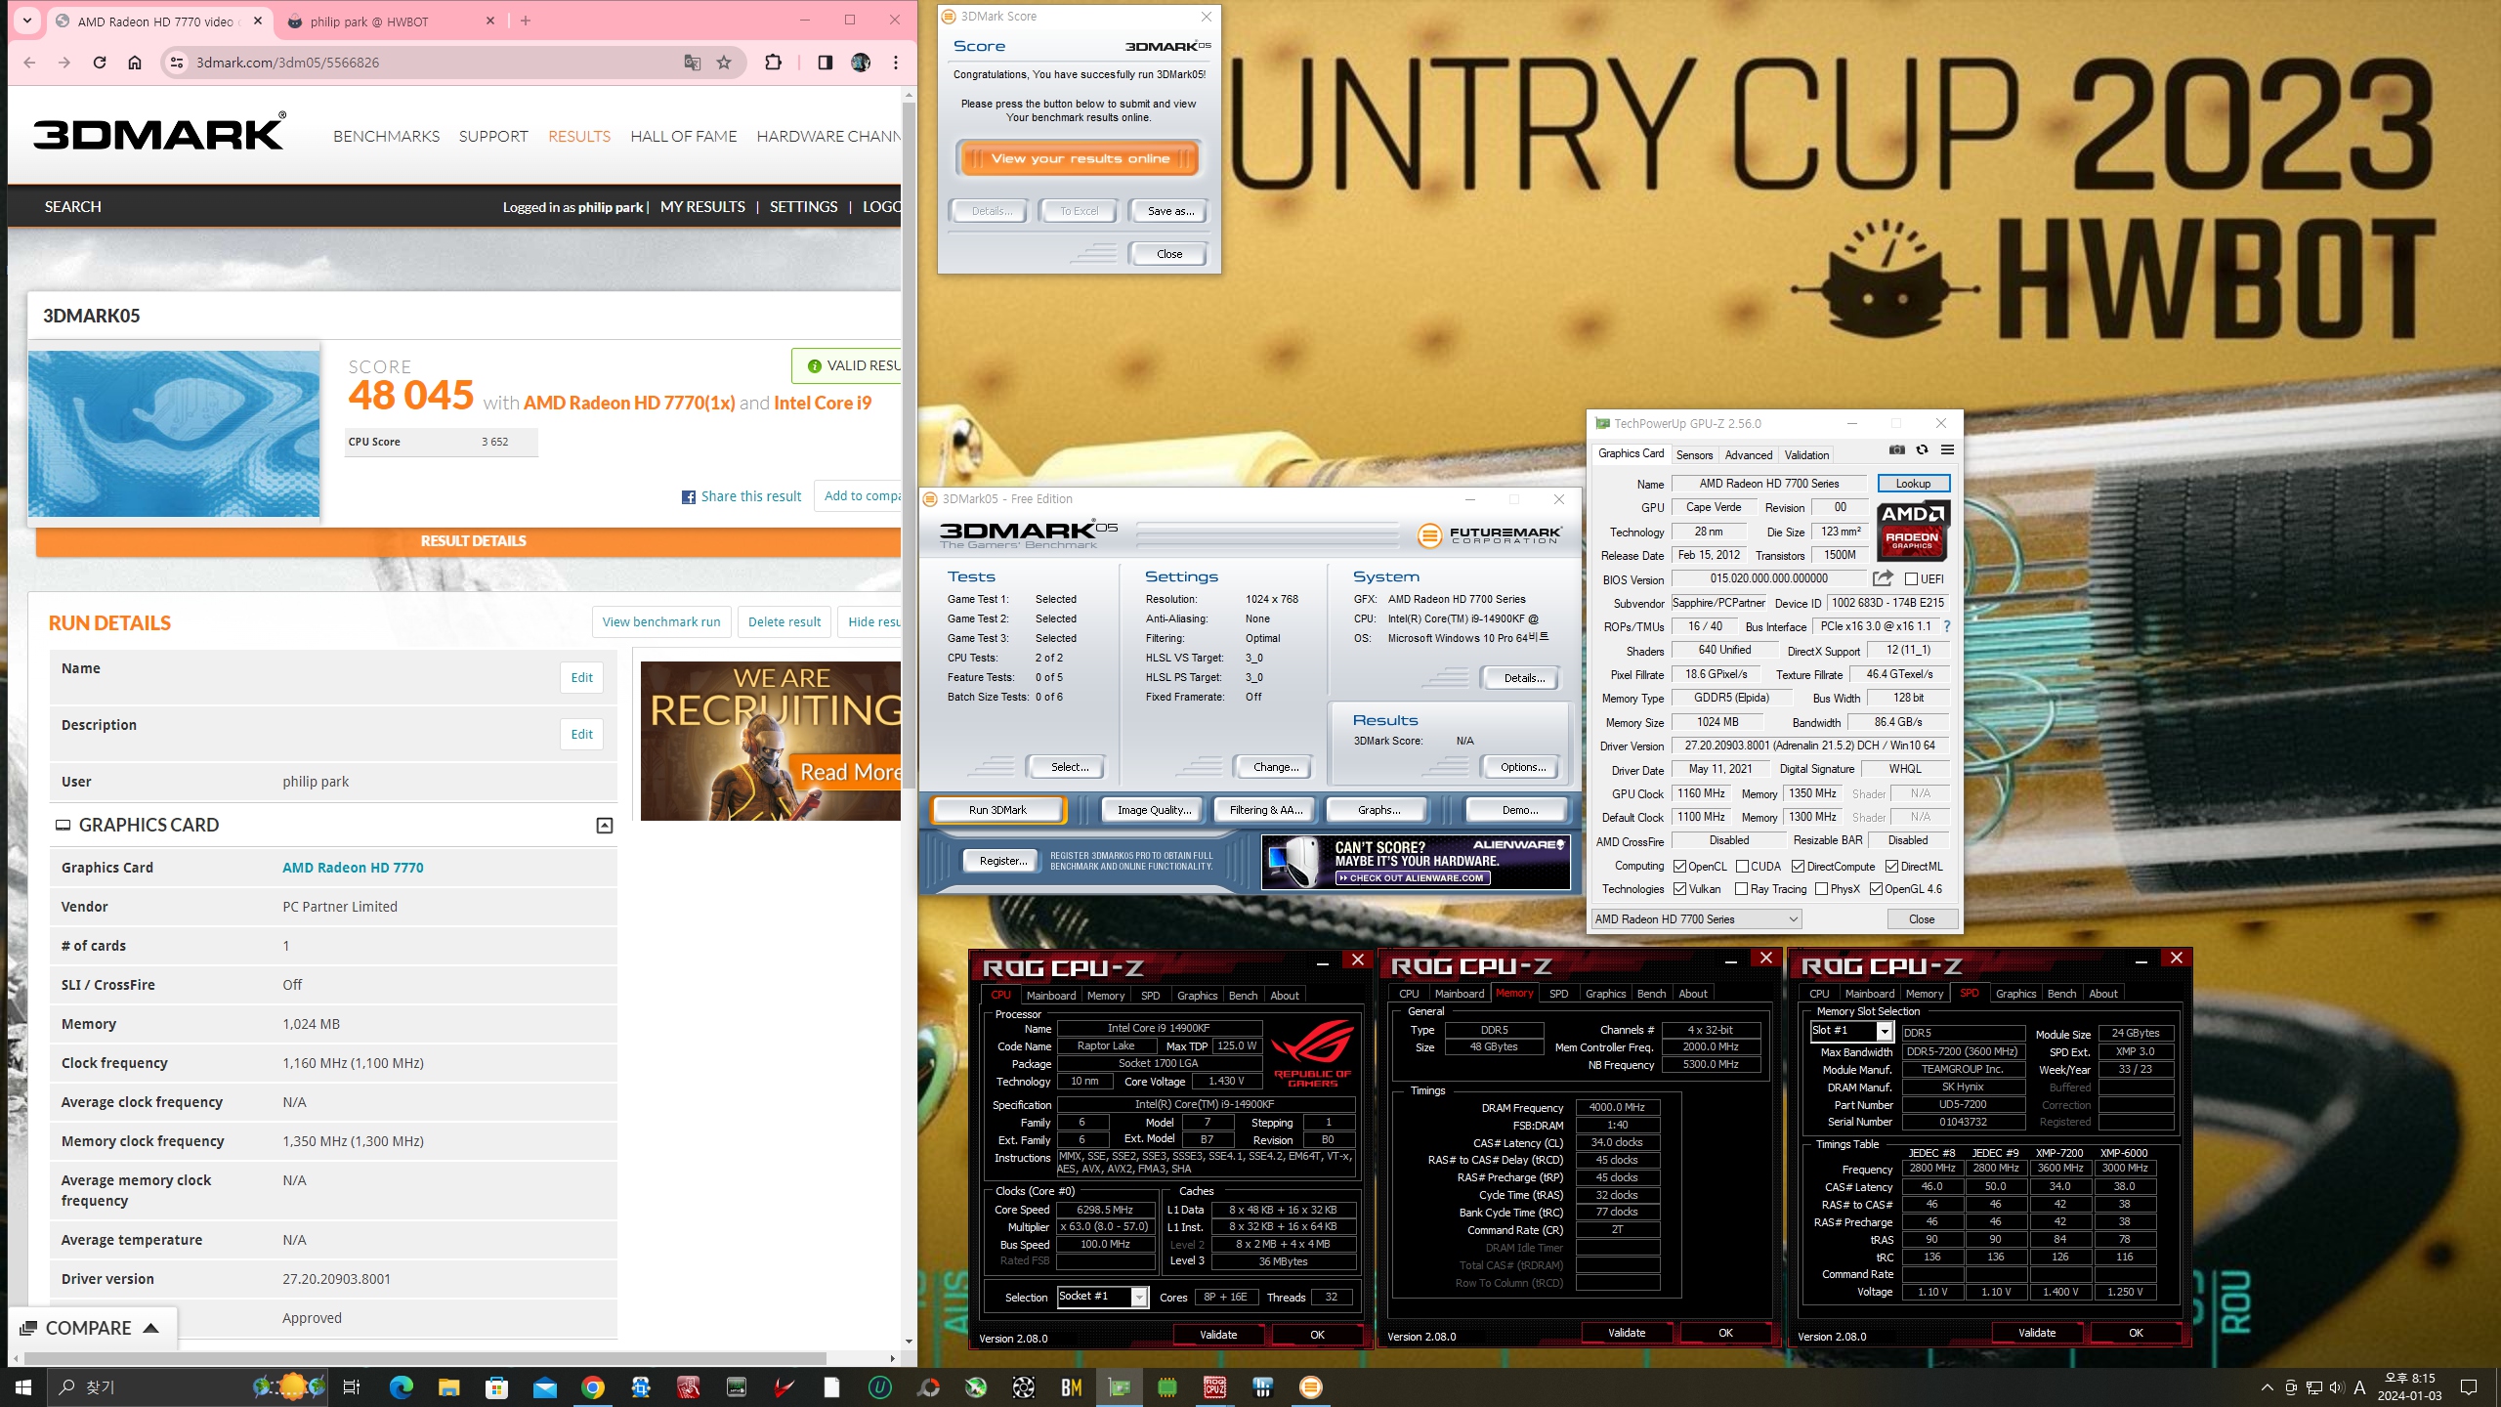Image resolution: width=2501 pixels, height=1407 pixels.
Task: Switch to ROG CPU-Z taskbar icon
Action: tap(1214, 1386)
